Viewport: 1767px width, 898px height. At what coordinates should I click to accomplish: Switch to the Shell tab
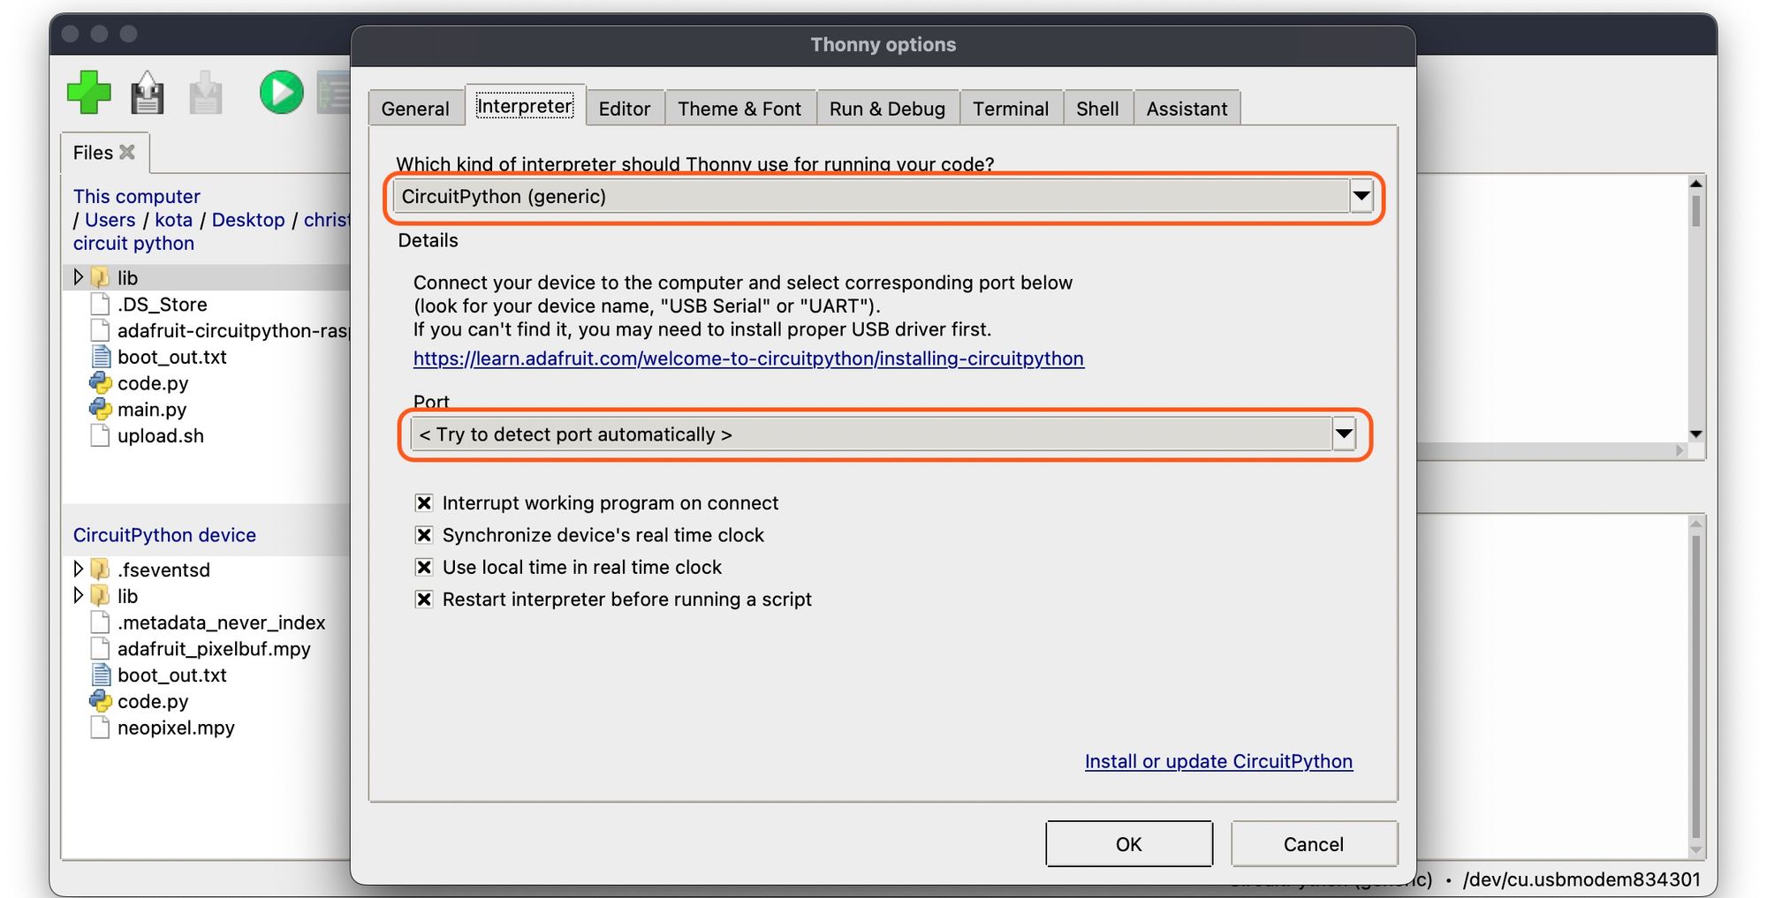(1097, 109)
